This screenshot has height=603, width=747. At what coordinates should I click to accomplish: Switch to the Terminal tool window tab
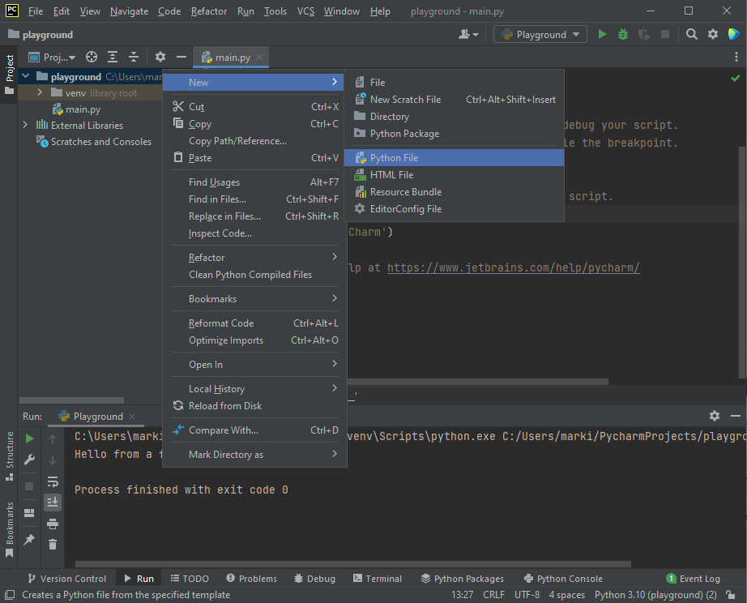point(378,579)
